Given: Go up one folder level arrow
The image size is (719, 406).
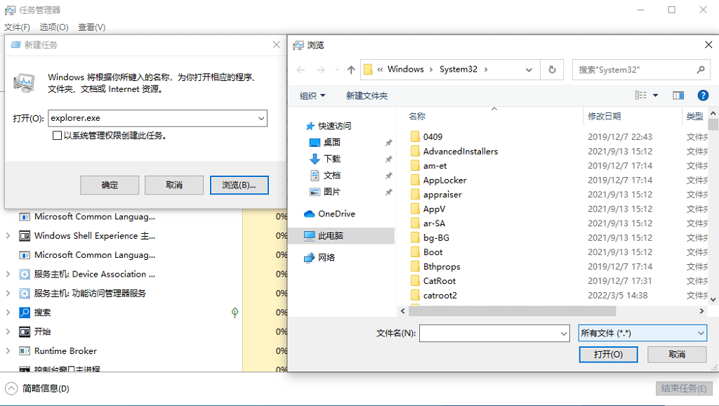Looking at the screenshot, I should pos(351,70).
